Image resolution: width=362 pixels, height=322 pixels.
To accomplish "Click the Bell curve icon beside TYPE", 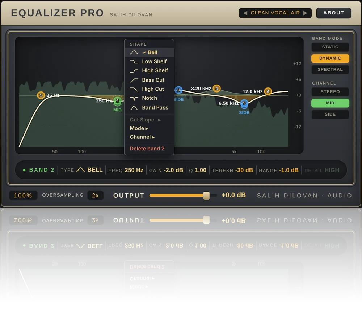I will 81,170.
